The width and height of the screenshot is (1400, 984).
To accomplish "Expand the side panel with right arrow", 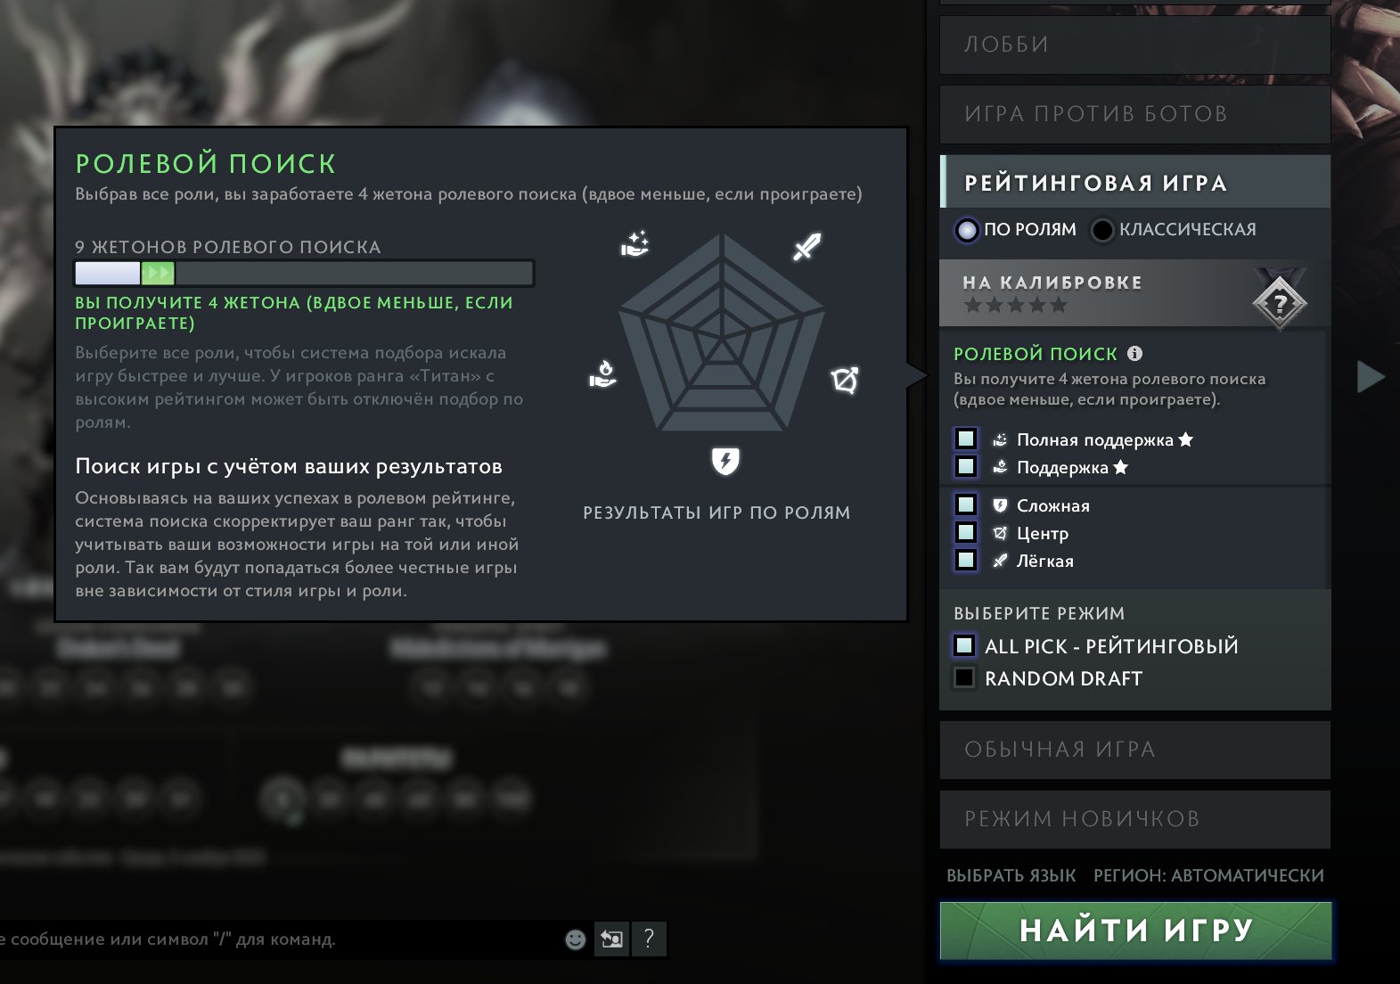I will (1371, 376).
